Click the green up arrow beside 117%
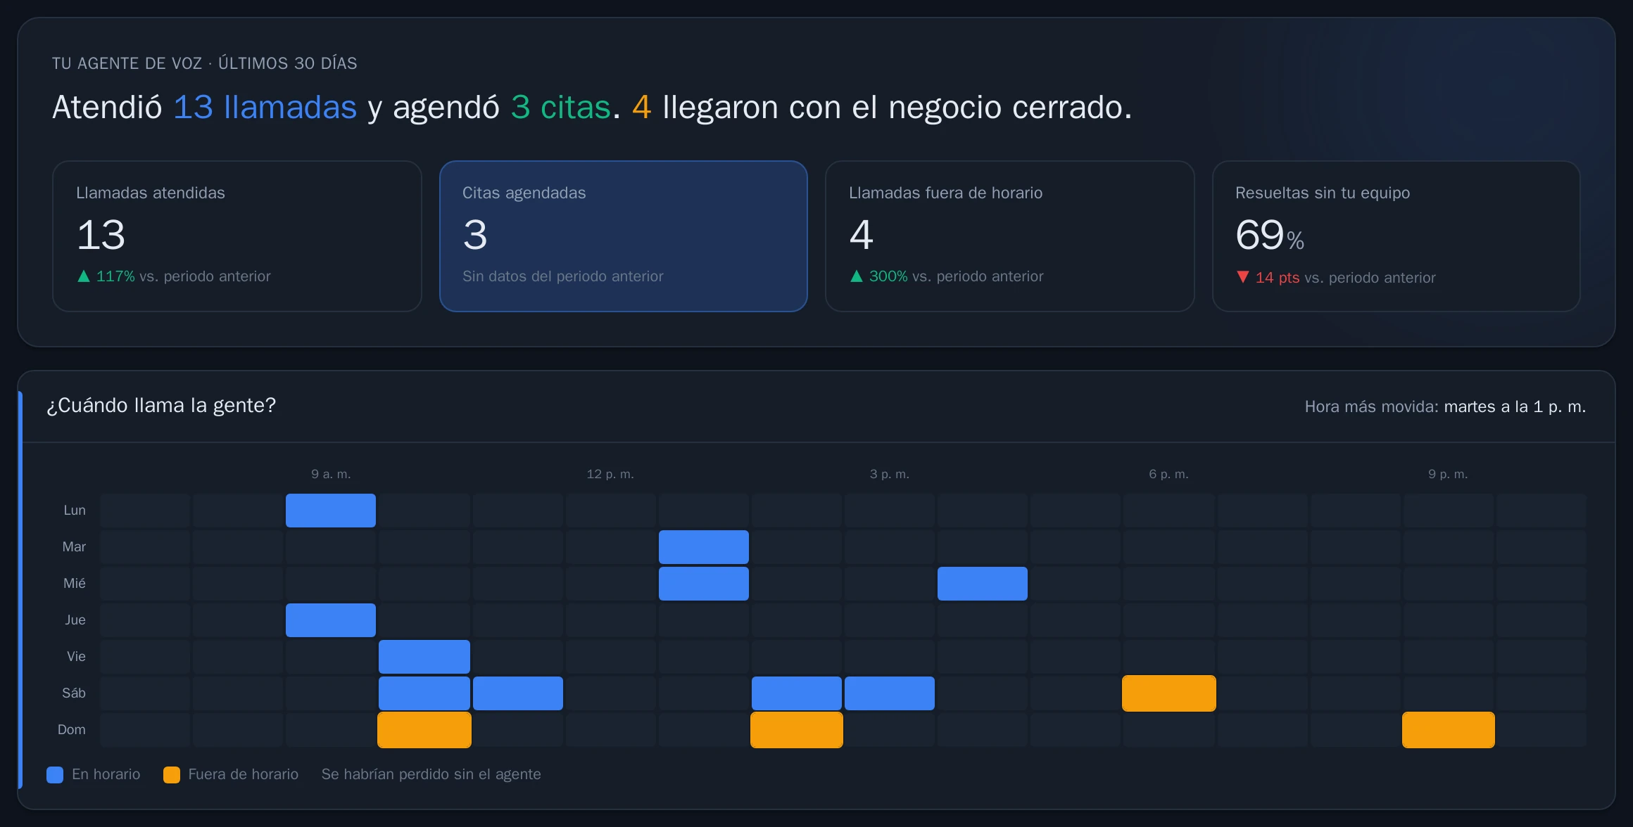The image size is (1633, 827). (84, 276)
